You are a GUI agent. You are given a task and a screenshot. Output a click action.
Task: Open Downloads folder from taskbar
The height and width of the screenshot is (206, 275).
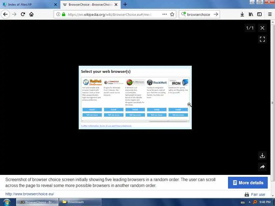tap(80, 202)
